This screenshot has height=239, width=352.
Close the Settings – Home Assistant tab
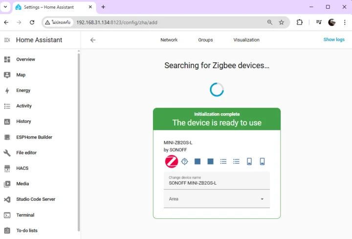pyautogui.click(x=90, y=7)
